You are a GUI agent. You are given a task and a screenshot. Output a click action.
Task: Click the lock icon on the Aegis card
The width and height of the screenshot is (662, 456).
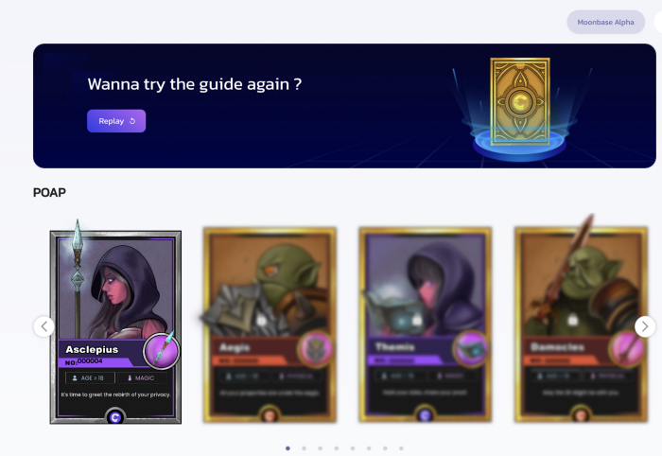(x=262, y=321)
